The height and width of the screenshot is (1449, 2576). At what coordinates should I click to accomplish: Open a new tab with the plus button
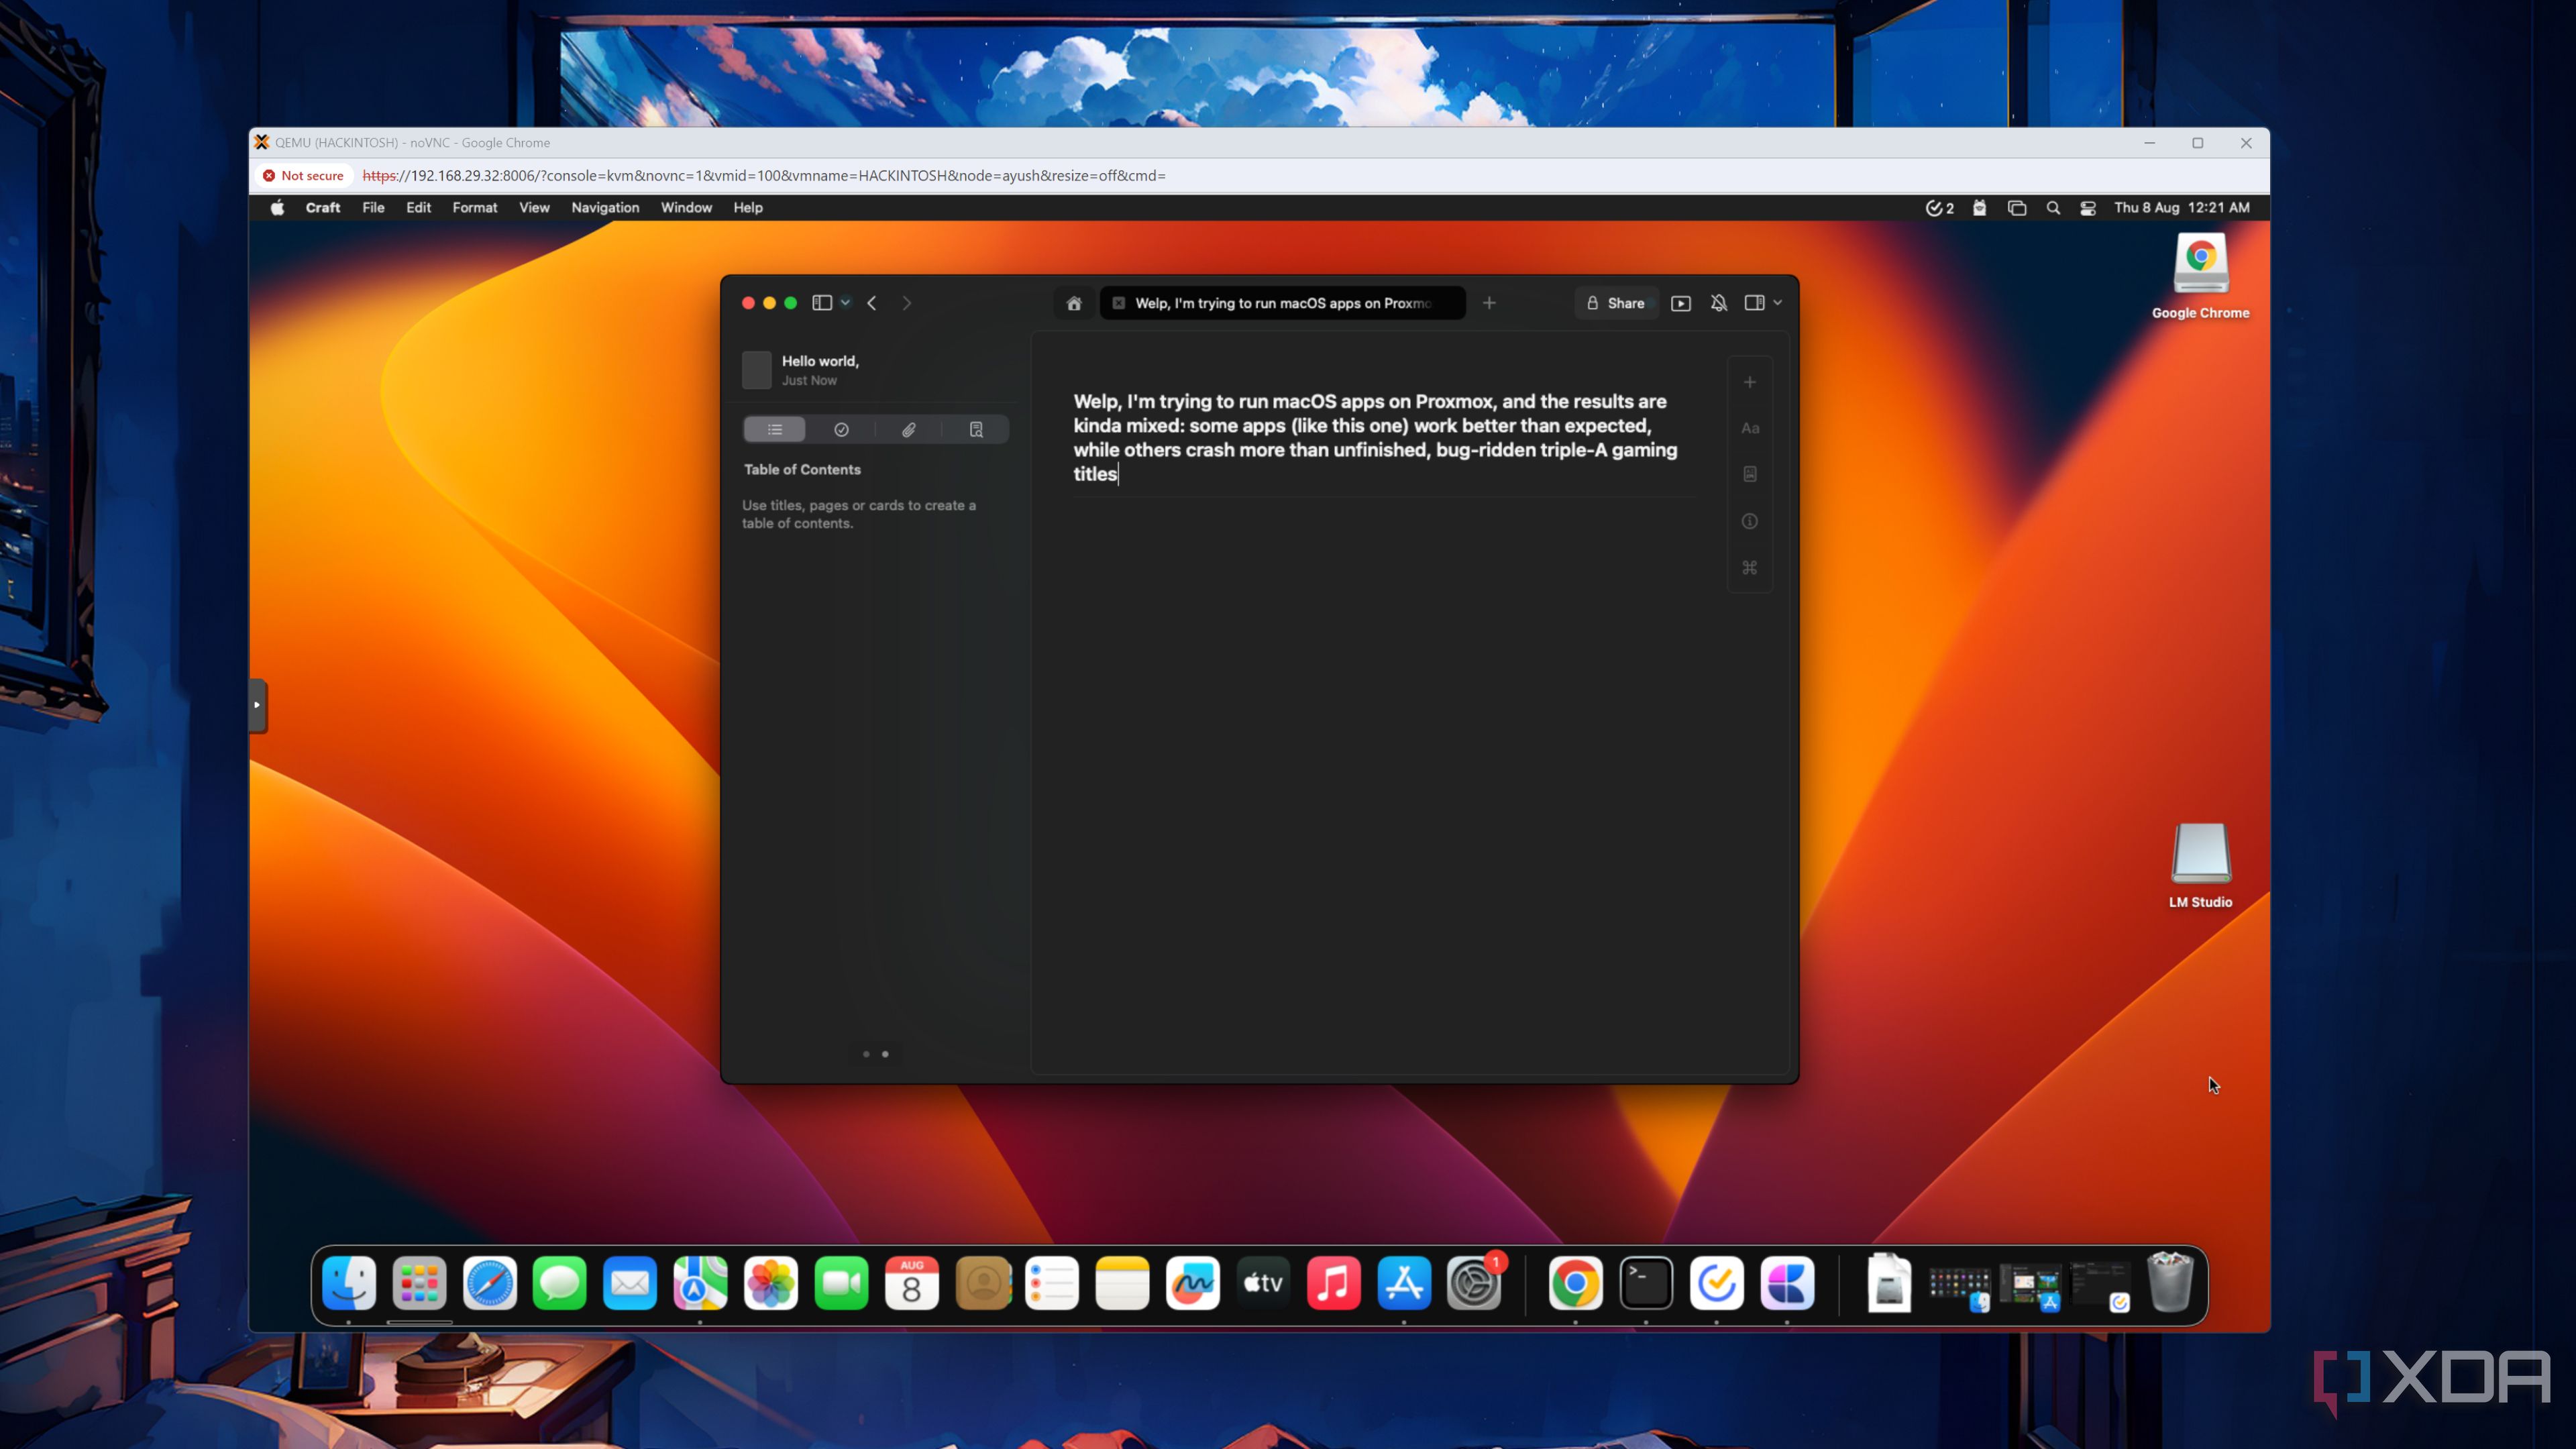(x=1489, y=303)
